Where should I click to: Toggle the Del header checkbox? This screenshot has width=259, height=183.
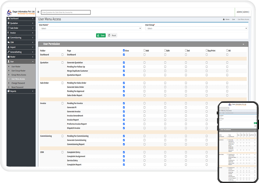pos(186,50)
